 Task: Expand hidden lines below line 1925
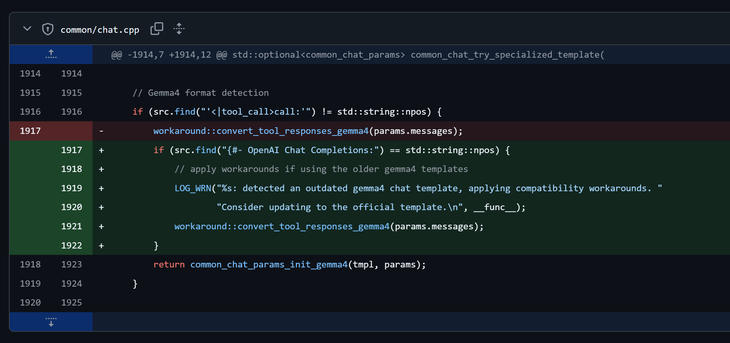(x=51, y=321)
